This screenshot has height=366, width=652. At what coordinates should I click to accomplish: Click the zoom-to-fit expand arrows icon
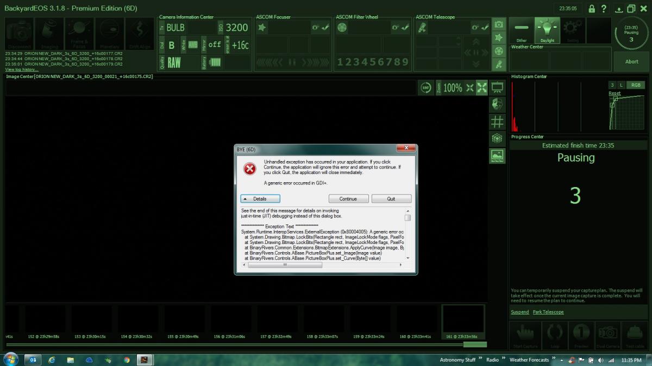pos(482,88)
